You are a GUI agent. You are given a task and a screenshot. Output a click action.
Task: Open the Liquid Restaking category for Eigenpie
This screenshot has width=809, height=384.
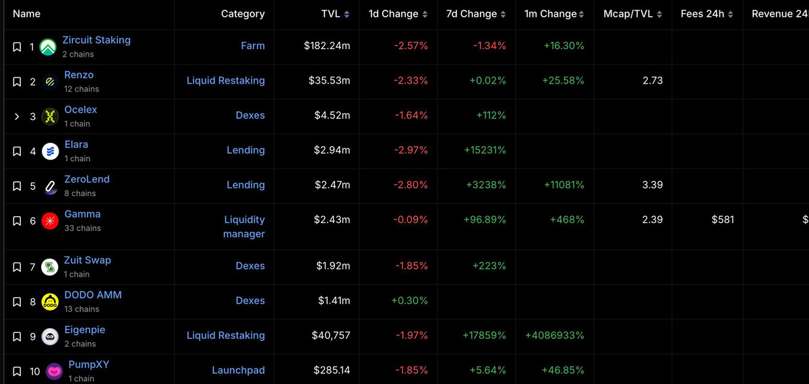[x=225, y=335]
